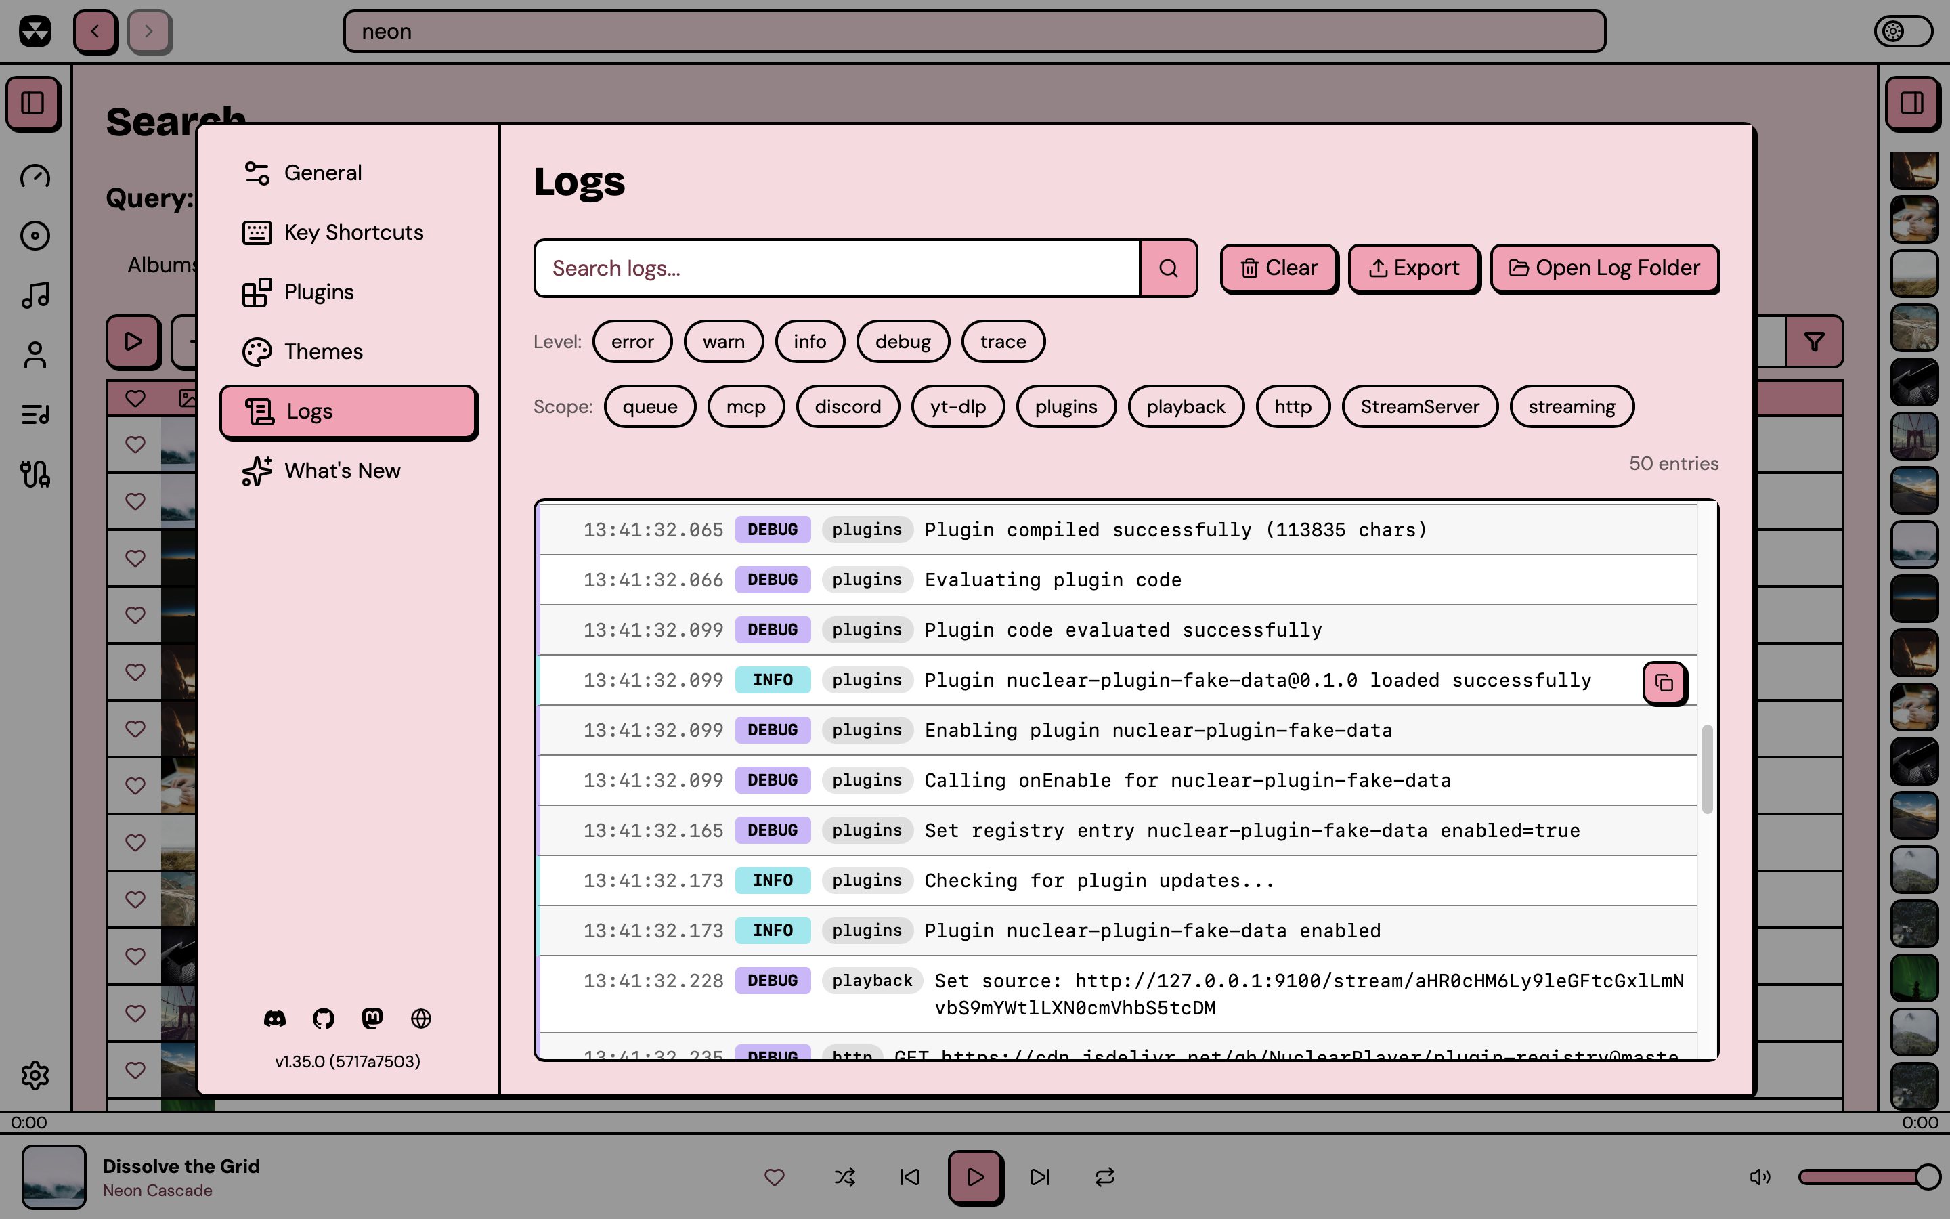Screen dimensions: 1950x1219
Task: Toggle the right sidebar panel icon
Action: point(1911,102)
